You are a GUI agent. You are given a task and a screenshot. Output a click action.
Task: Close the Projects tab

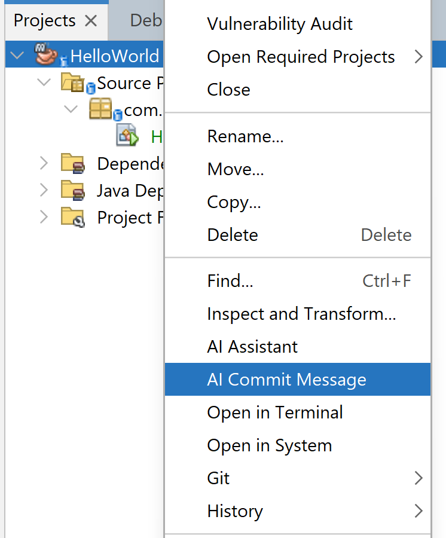(x=91, y=21)
